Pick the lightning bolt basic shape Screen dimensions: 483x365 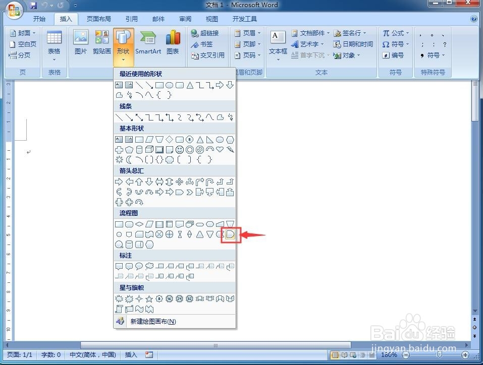tap(230, 150)
